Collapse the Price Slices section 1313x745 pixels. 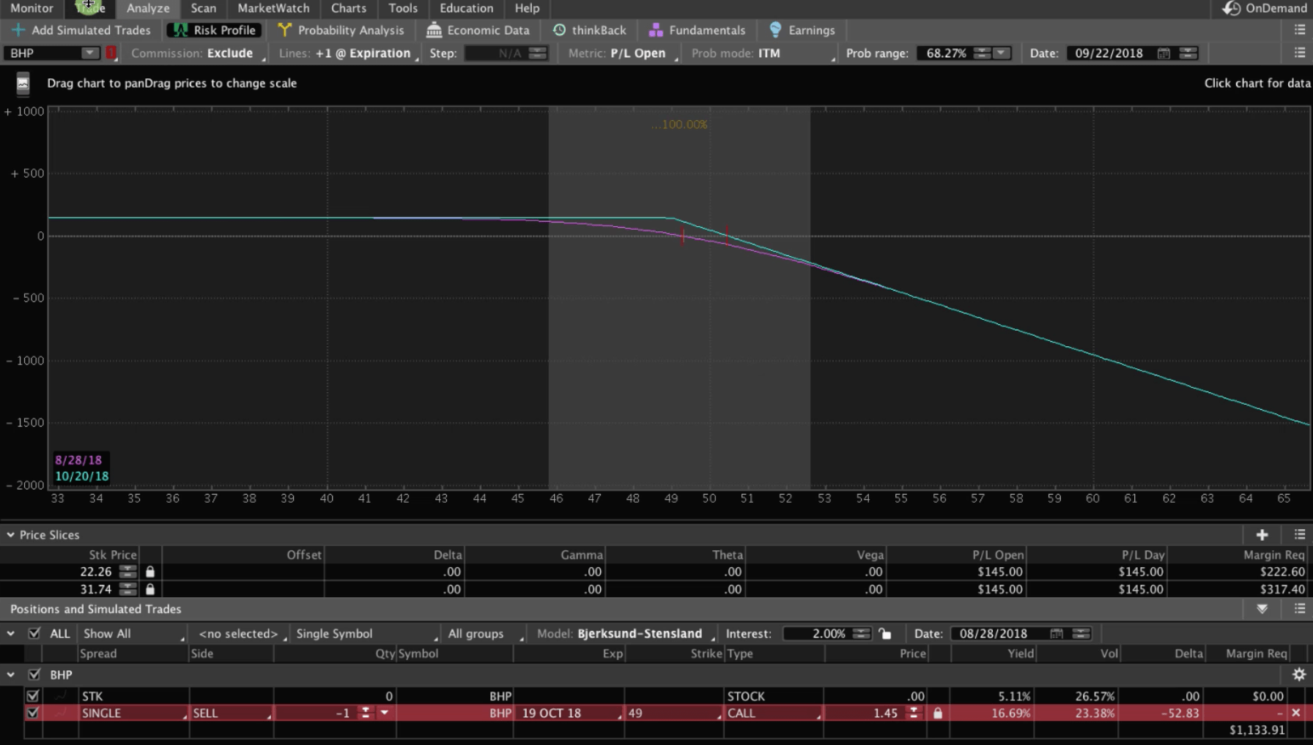(10, 535)
